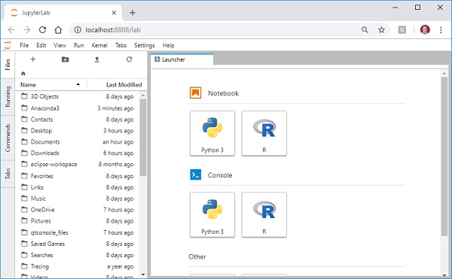Open the user profile avatar
Screen dimensions: 452x279
[425, 29]
